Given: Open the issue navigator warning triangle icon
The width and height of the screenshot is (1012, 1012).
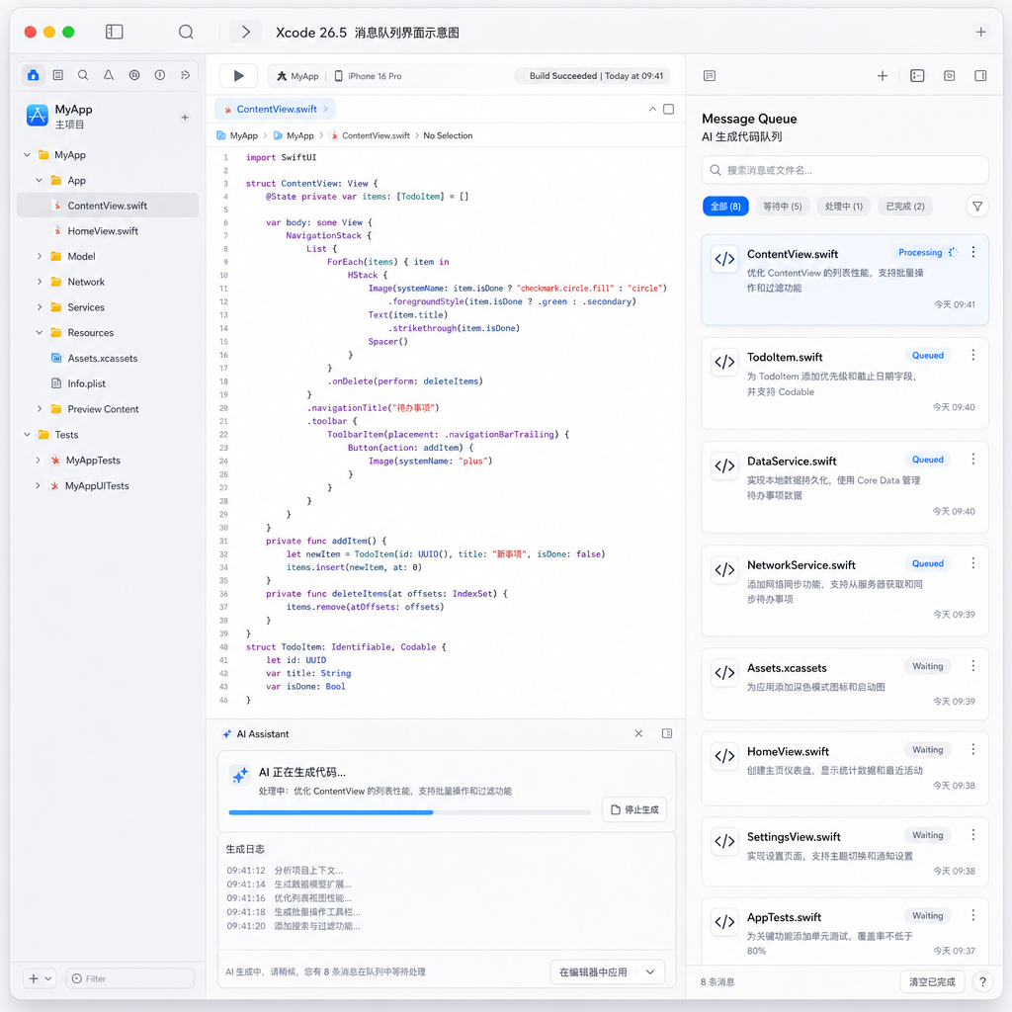Looking at the screenshot, I should [109, 75].
